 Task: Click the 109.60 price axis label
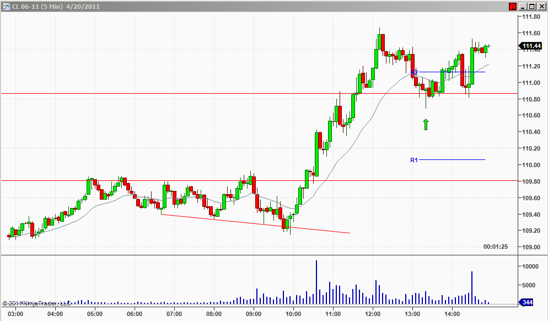(531, 198)
